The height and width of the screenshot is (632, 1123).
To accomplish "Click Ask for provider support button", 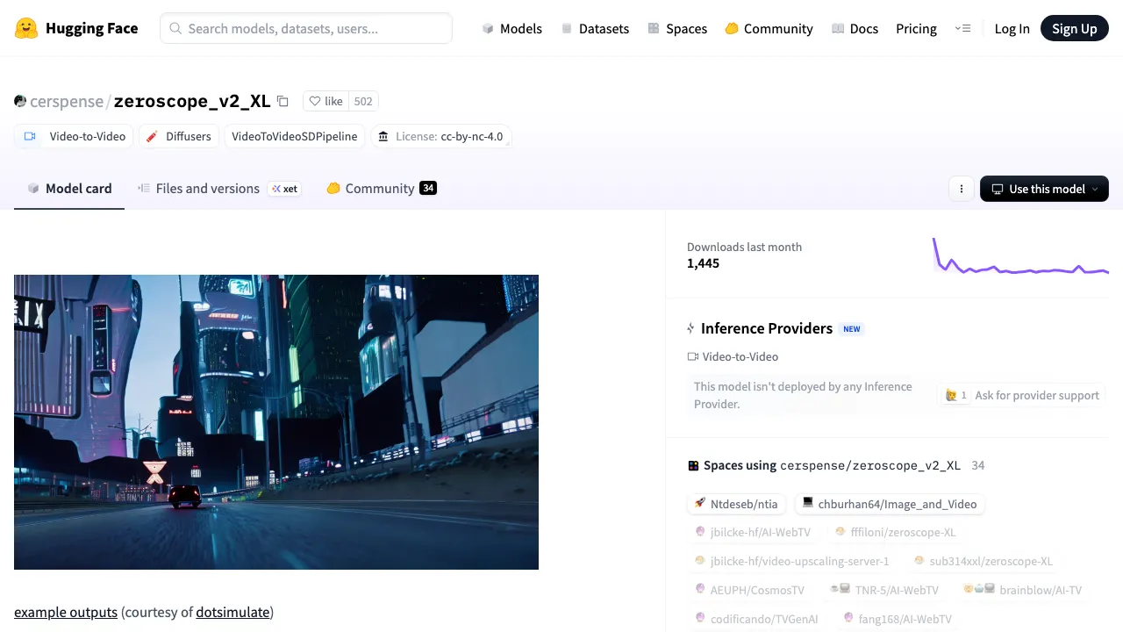I will coord(1022,395).
